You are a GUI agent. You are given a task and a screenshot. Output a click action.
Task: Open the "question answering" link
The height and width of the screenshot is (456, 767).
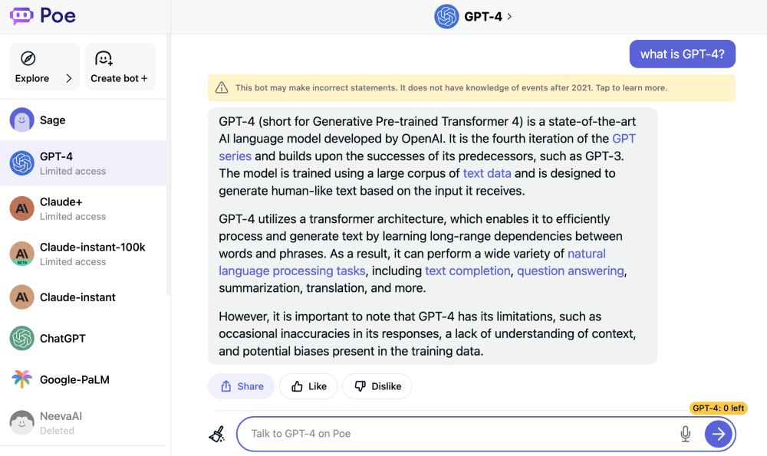coord(571,271)
